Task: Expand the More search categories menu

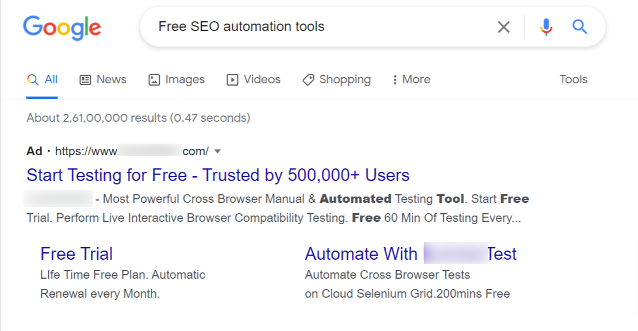Action: [x=411, y=79]
